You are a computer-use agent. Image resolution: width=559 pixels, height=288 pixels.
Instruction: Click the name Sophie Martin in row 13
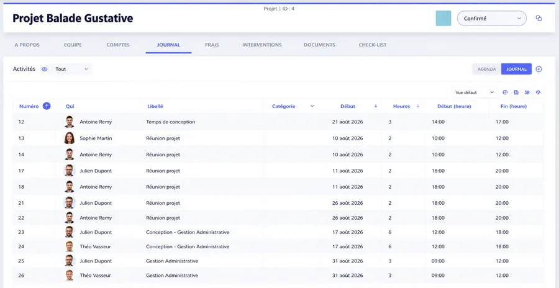96,138
